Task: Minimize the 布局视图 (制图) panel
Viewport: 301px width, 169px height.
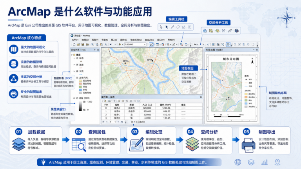Action: click(x=254, y=50)
